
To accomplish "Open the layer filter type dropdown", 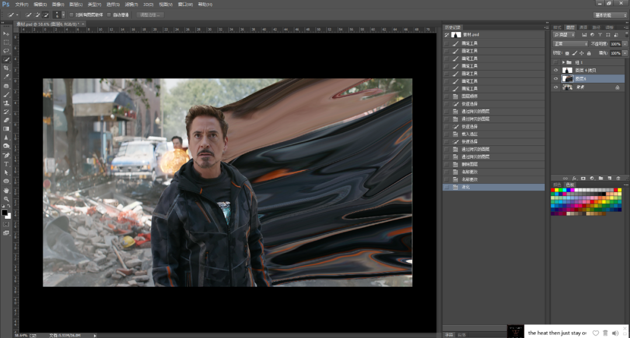I will (x=564, y=35).
